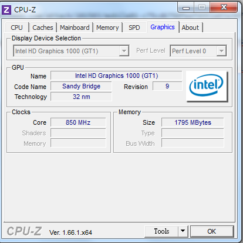Screen dimensions: 243x243
Task: Close the CPU-Z window
Action: coord(224,8)
